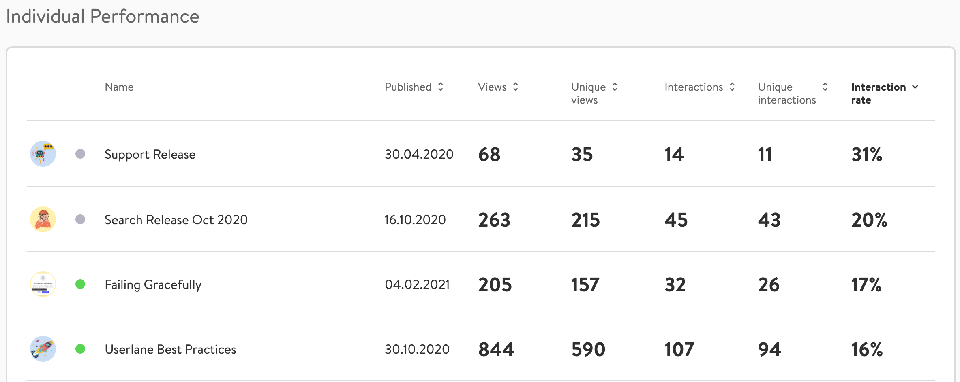Sort by Interactions column arrows
960x382 pixels.
pos(732,87)
